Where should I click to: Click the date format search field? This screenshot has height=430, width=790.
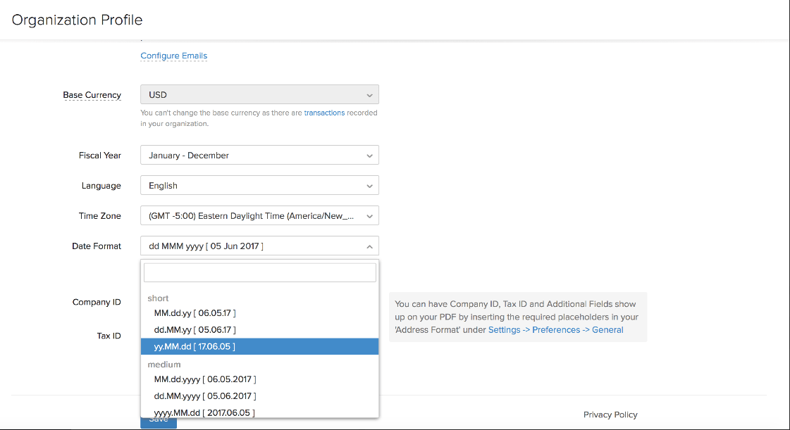[x=259, y=272]
